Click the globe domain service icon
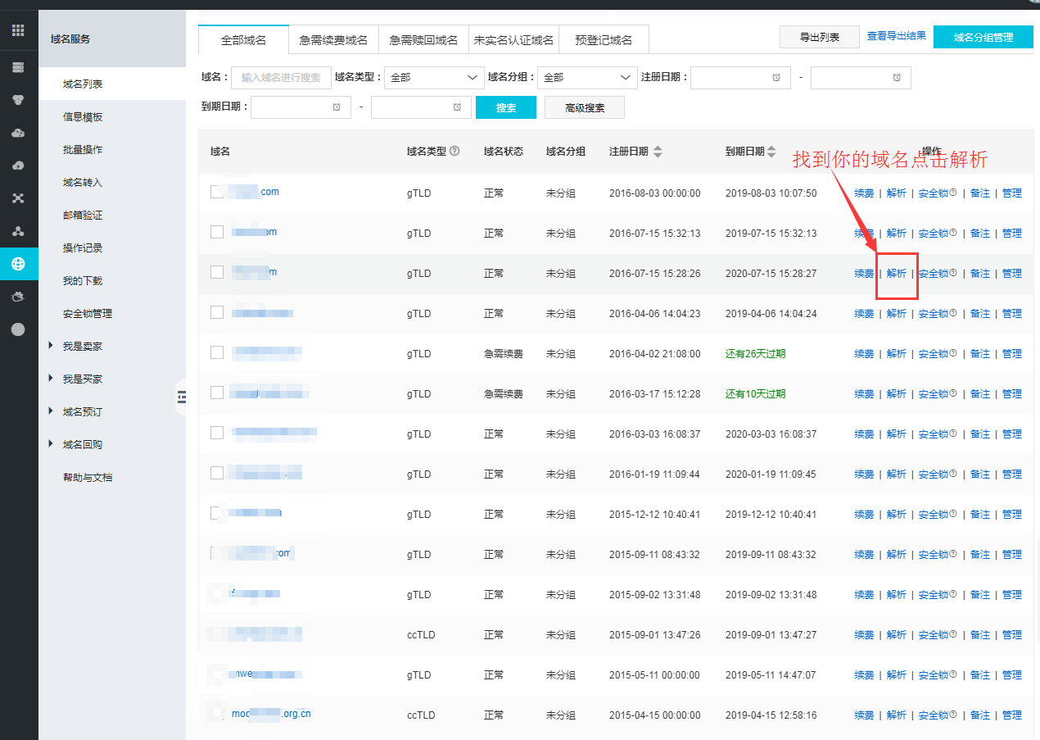The width and height of the screenshot is (1040, 740). click(18, 264)
